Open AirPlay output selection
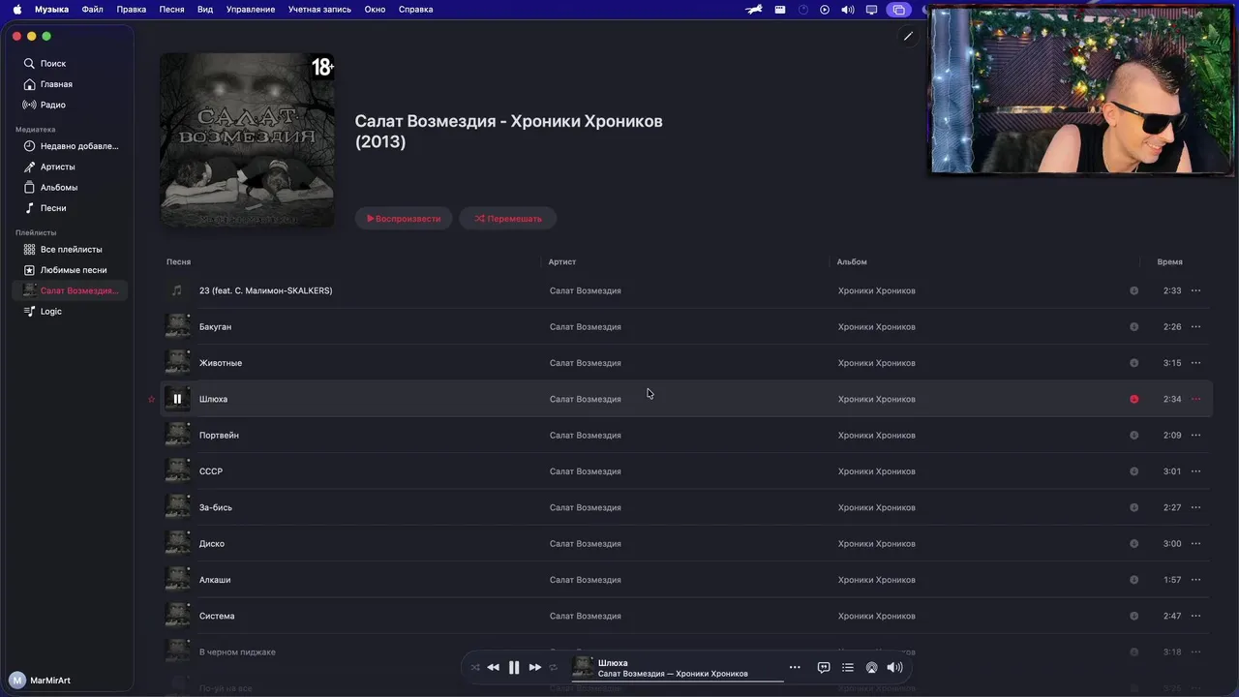Viewport: 1239px width, 697px height. coord(871,667)
